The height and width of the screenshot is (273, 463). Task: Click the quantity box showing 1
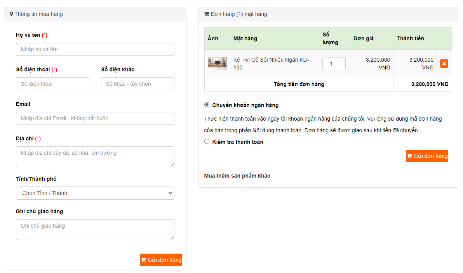click(x=334, y=64)
